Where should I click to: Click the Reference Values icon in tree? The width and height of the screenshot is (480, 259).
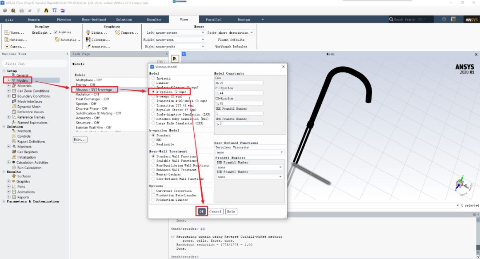pyautogui.click(x=14, y=112)
